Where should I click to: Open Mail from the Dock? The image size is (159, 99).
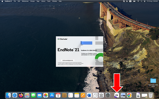click(x=39, y=95)
